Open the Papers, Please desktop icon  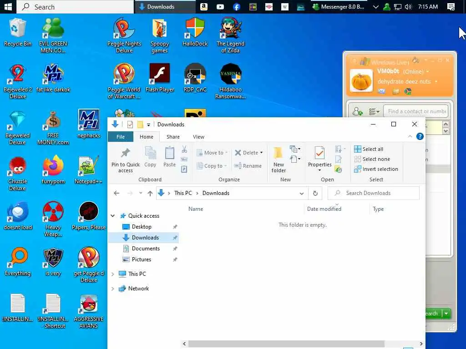click(x=89, y=216)
